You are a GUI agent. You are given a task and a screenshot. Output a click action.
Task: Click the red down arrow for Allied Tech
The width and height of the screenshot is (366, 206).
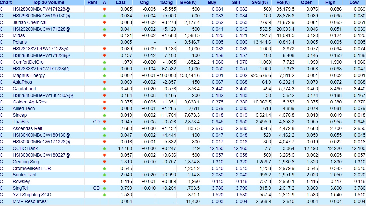click(x=104, y=108)
